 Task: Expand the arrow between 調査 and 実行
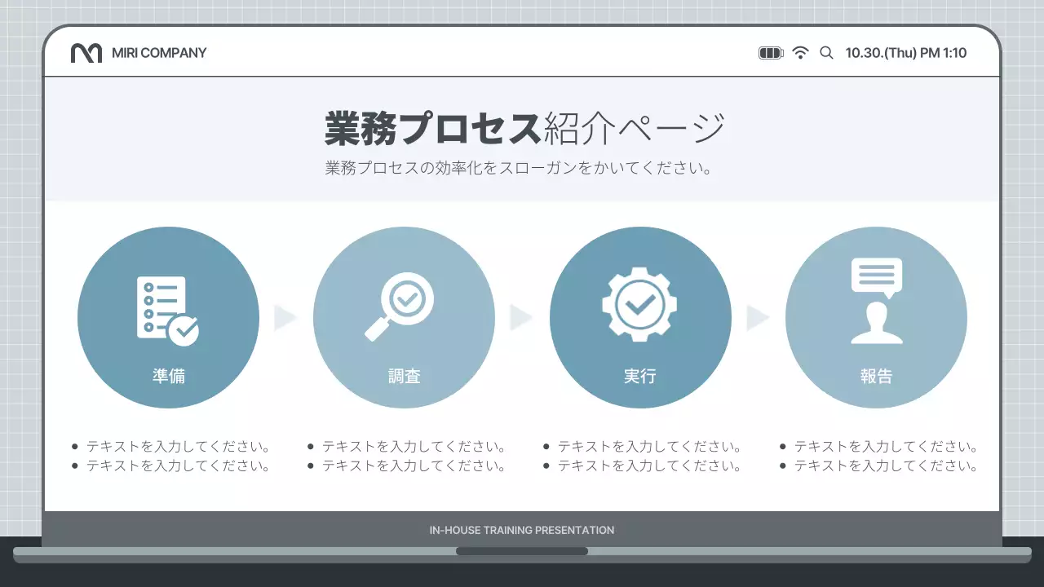pos(521,317)
